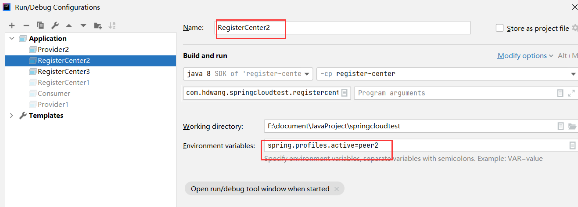Enable the Store as project file checkbox
This screenshot has height=207, width=578.
(499, 28)
